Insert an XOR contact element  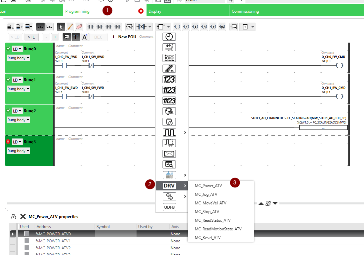point(141,27)
